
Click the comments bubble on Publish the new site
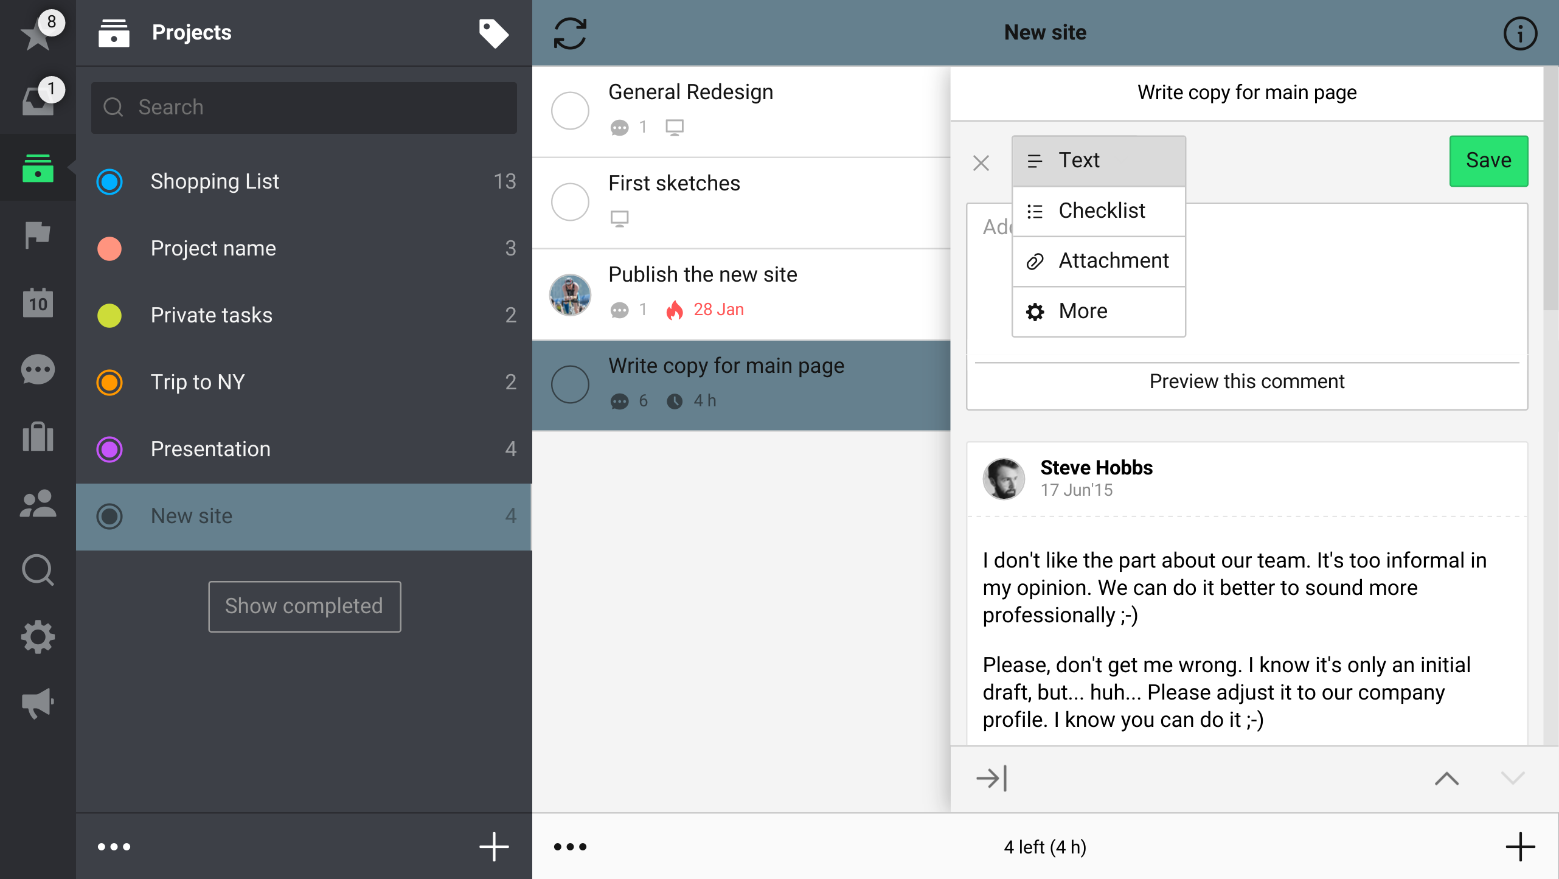(619, 310)
